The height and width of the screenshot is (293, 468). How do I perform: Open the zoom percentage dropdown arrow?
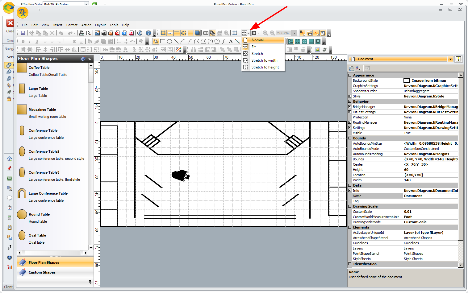coord(294,33)
